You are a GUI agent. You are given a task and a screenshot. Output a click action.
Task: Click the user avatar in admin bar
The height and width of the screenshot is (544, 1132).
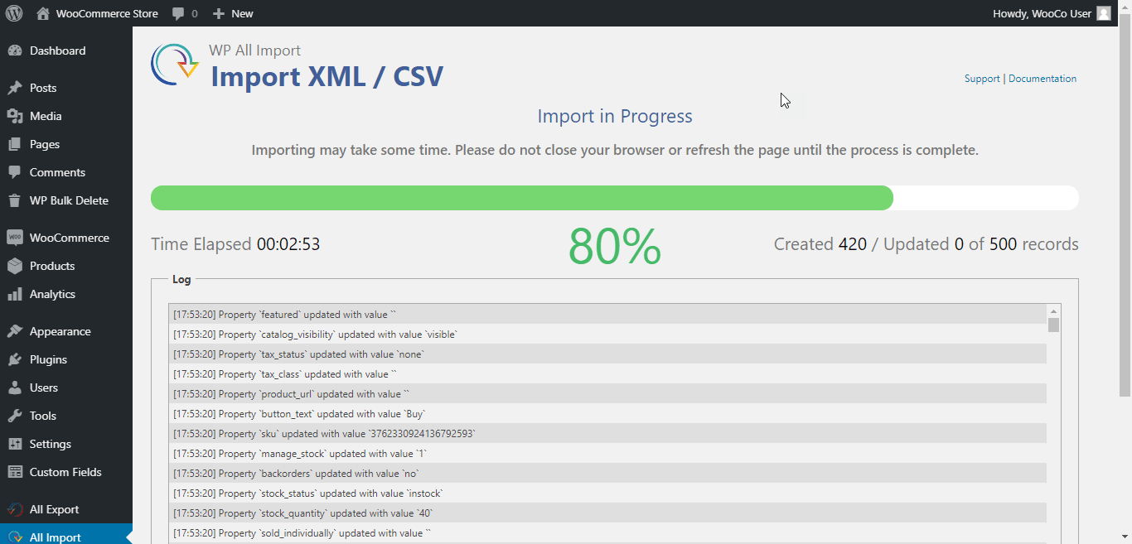click(x=1104, y=13)
